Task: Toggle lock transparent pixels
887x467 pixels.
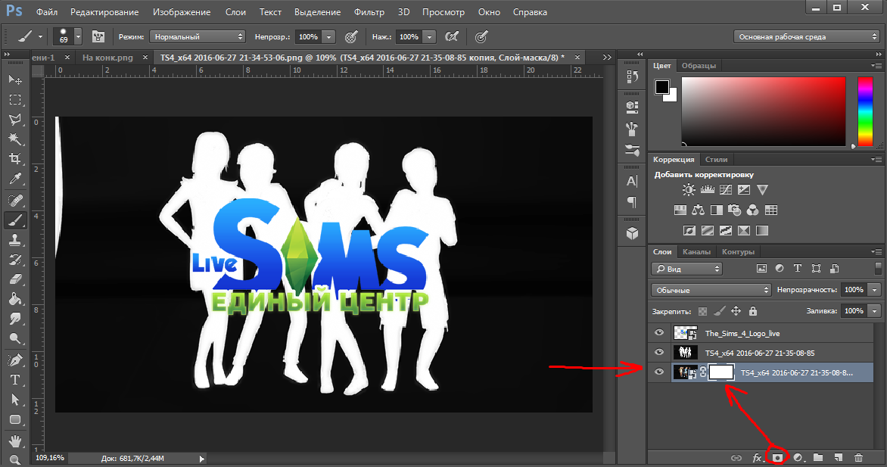Action: (x=702, y=311)
